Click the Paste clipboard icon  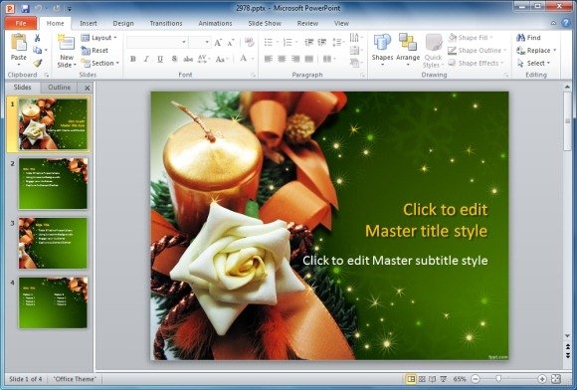click(x=18, y=43)
